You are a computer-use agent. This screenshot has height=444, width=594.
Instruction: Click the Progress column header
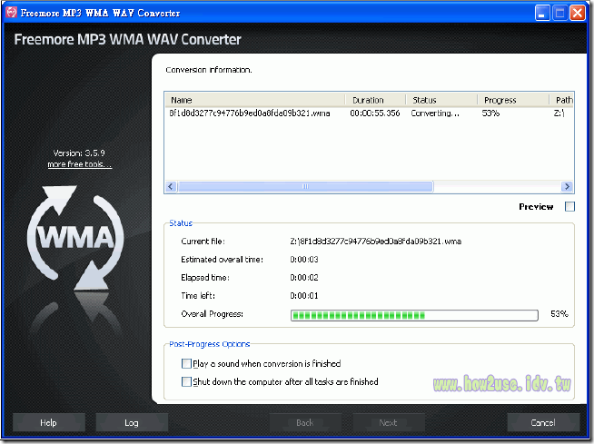click(x=512, y=100)
